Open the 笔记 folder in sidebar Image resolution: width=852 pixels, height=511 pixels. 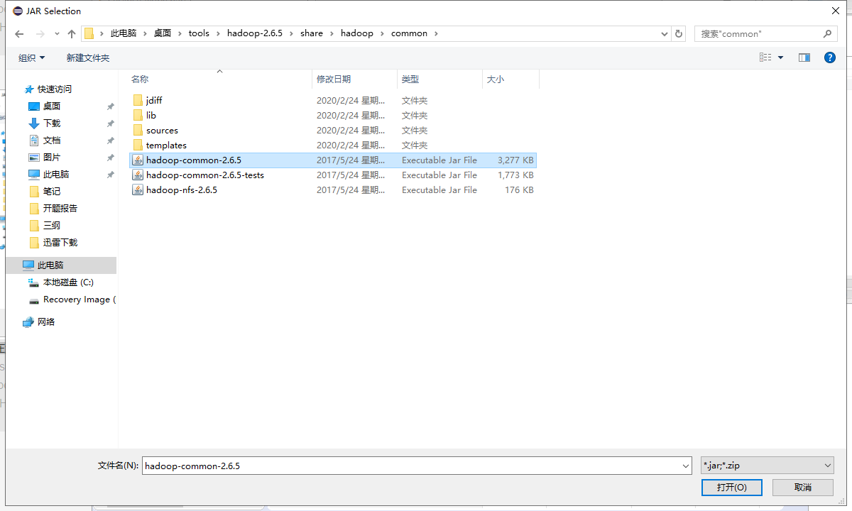(x=52, y=191)
